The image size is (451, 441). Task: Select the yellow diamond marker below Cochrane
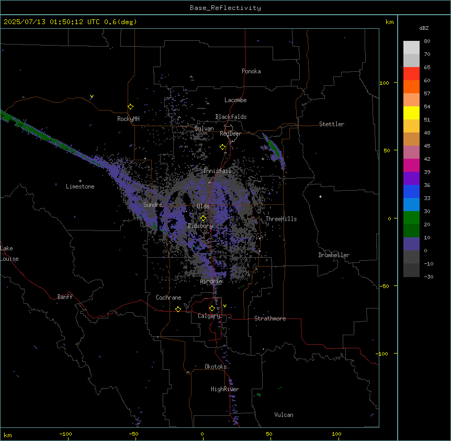[178, 309]
